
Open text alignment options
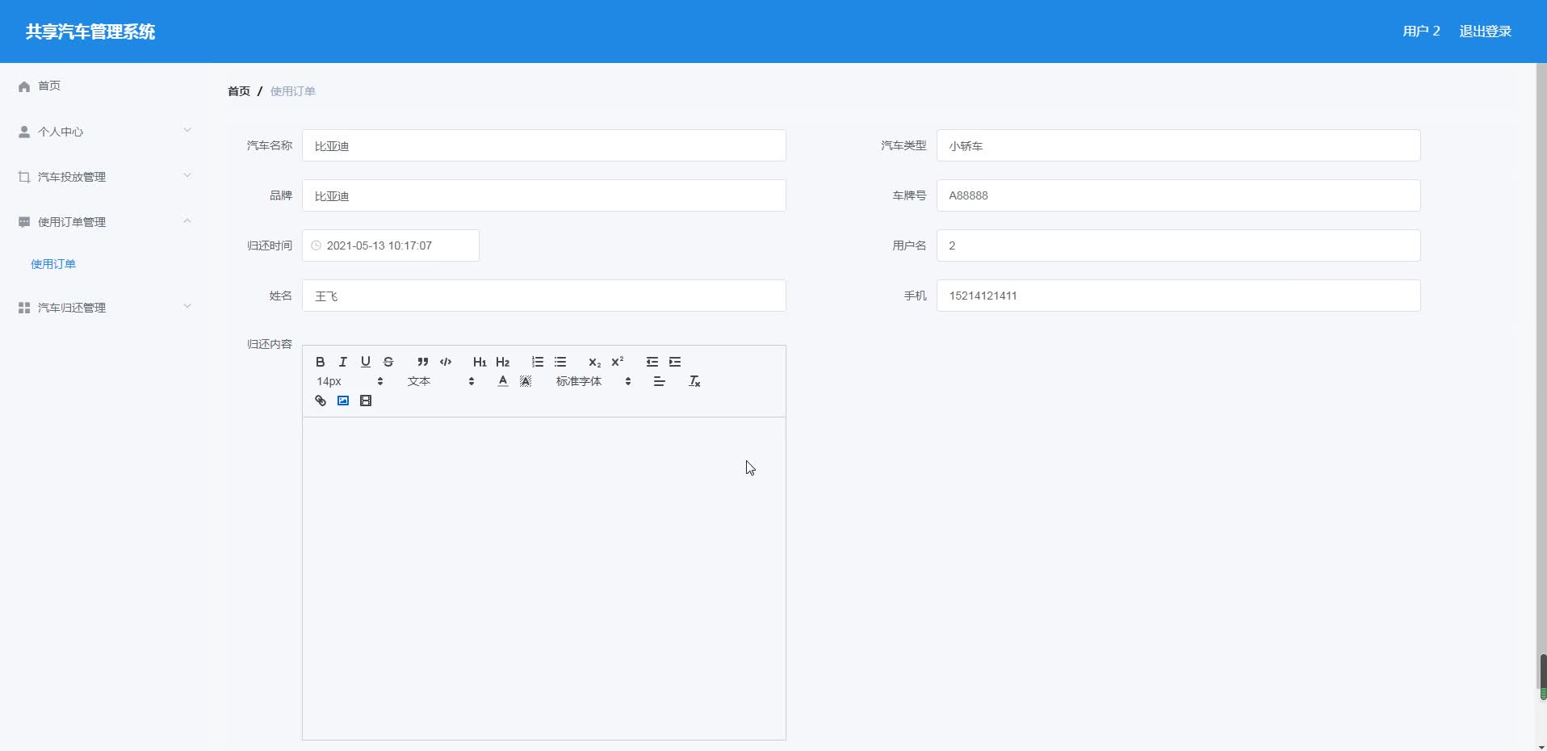(x=659, y=381)
